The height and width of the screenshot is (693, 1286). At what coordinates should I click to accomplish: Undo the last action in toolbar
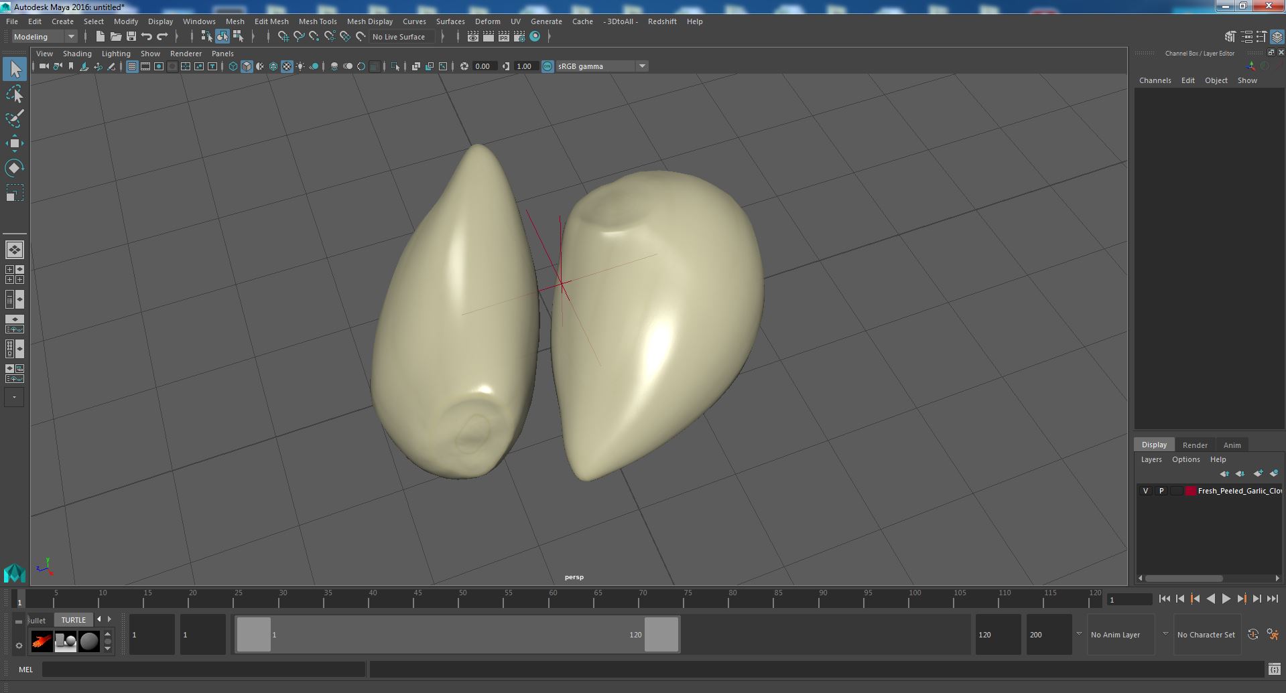[x=146, y=36]
